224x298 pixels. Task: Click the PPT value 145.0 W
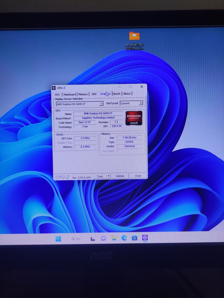tap(117, 126)
